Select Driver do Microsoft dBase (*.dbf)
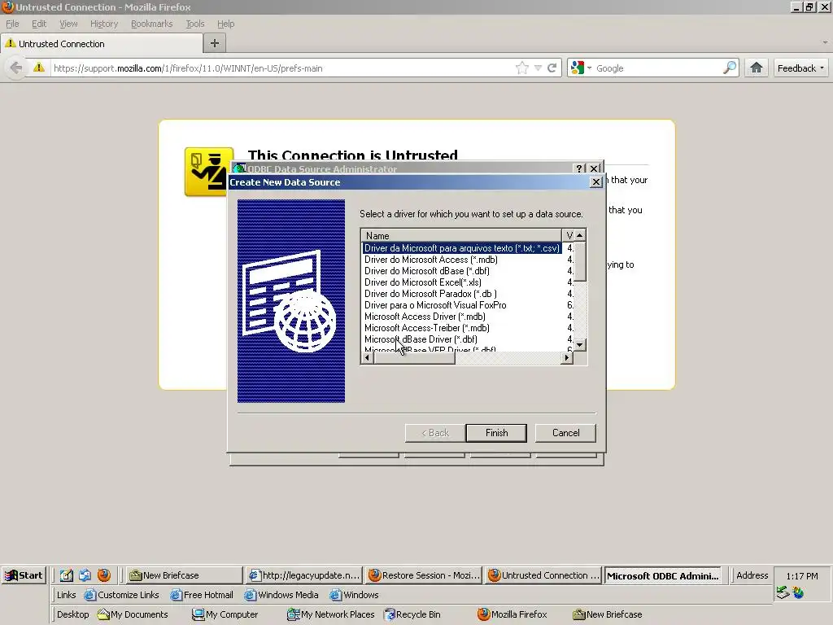This screenshot has height=625, width=833. (426, 271)
